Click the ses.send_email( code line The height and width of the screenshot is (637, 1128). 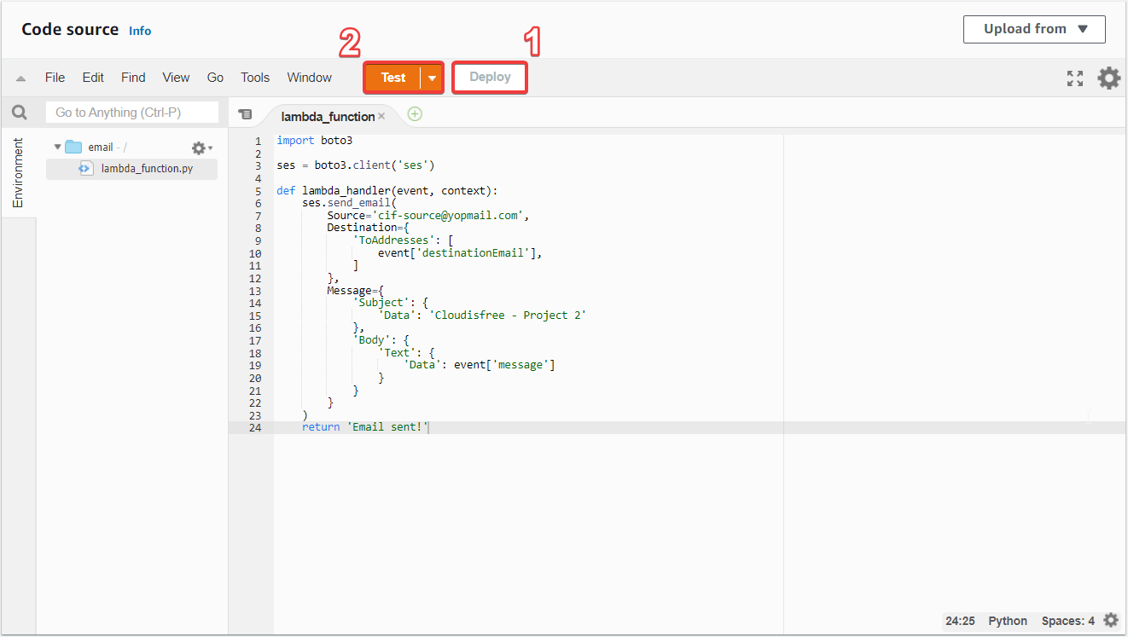[x=349, y=203]
